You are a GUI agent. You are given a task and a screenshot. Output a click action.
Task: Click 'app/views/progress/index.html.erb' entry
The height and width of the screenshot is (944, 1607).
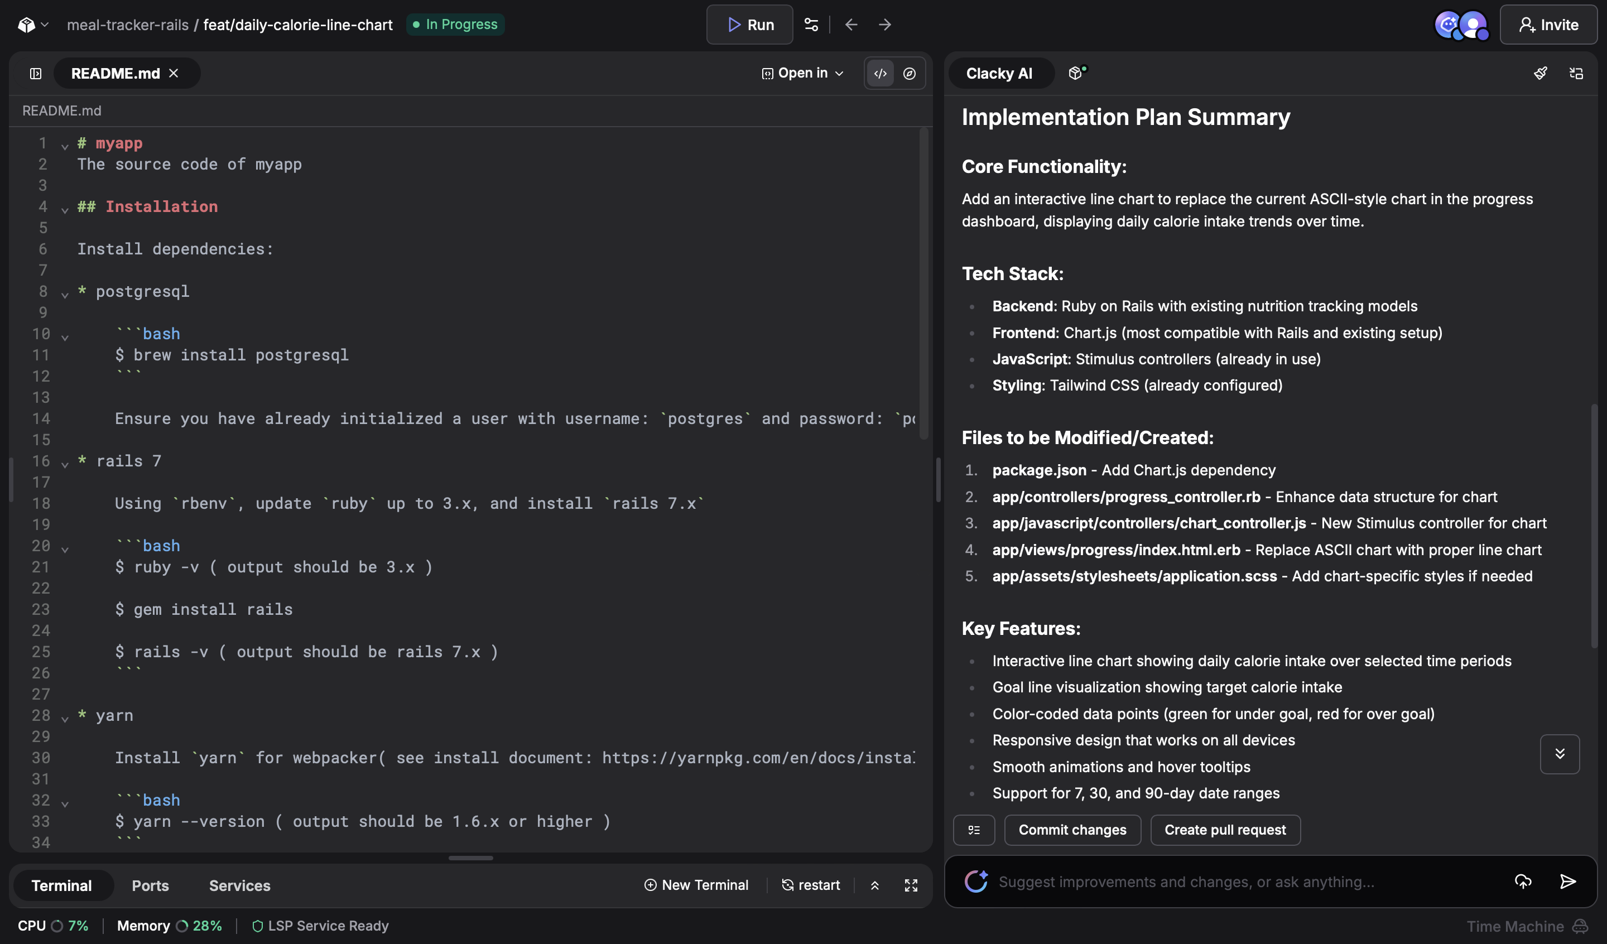1116,550
